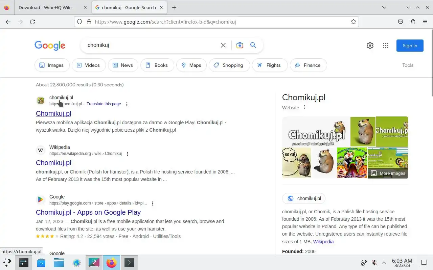Image resolution: width=433 pixels, height=270 pixels.
Task: Filter results by Images
Action: [x=52, y=65]
